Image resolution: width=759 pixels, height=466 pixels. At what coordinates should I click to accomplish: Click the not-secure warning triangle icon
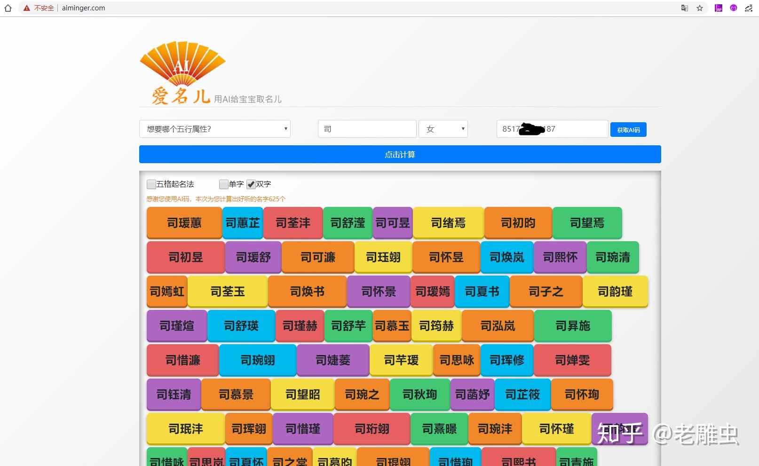tap(27, 8)
